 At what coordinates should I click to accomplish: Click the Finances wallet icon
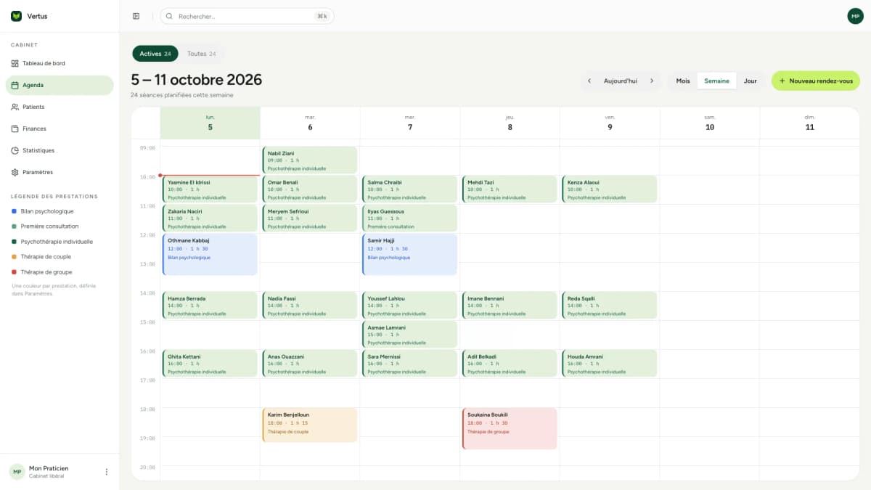tap(15, 128)
